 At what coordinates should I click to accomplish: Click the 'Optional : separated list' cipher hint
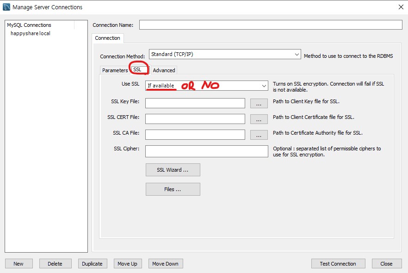[327, 151]
